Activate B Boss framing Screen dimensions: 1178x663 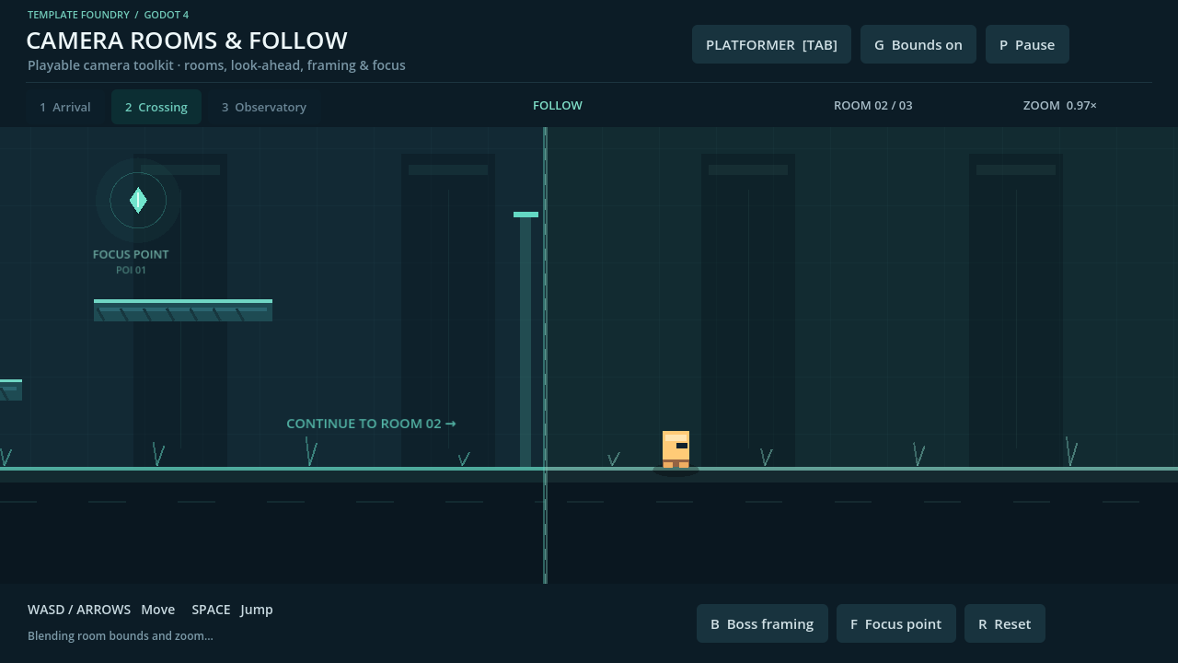tap(762, 623)
